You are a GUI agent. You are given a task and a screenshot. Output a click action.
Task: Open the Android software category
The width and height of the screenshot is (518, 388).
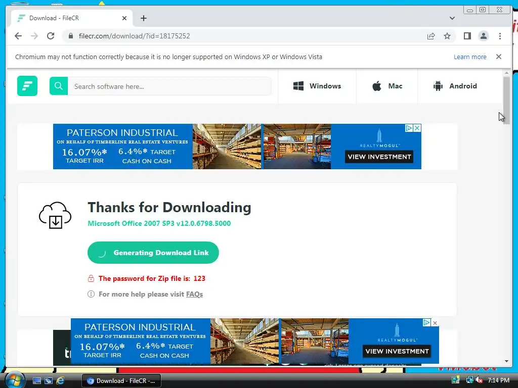coord(455,86)
